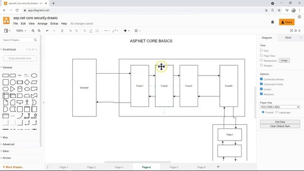Open the 100% zoom level dropdown

click(21, 30)
